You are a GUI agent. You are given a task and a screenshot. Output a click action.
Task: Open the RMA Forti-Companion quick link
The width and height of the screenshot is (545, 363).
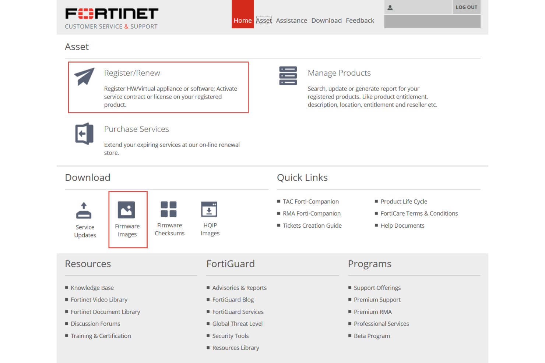312,213
